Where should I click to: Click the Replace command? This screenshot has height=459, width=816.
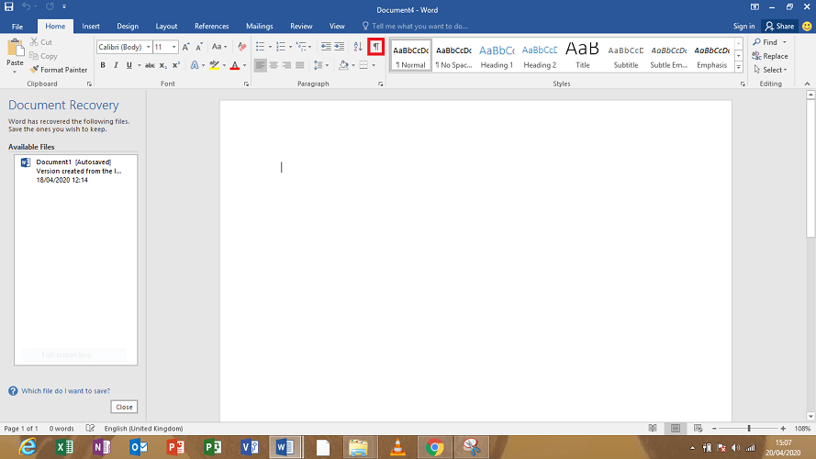click(x=770, y=56)
